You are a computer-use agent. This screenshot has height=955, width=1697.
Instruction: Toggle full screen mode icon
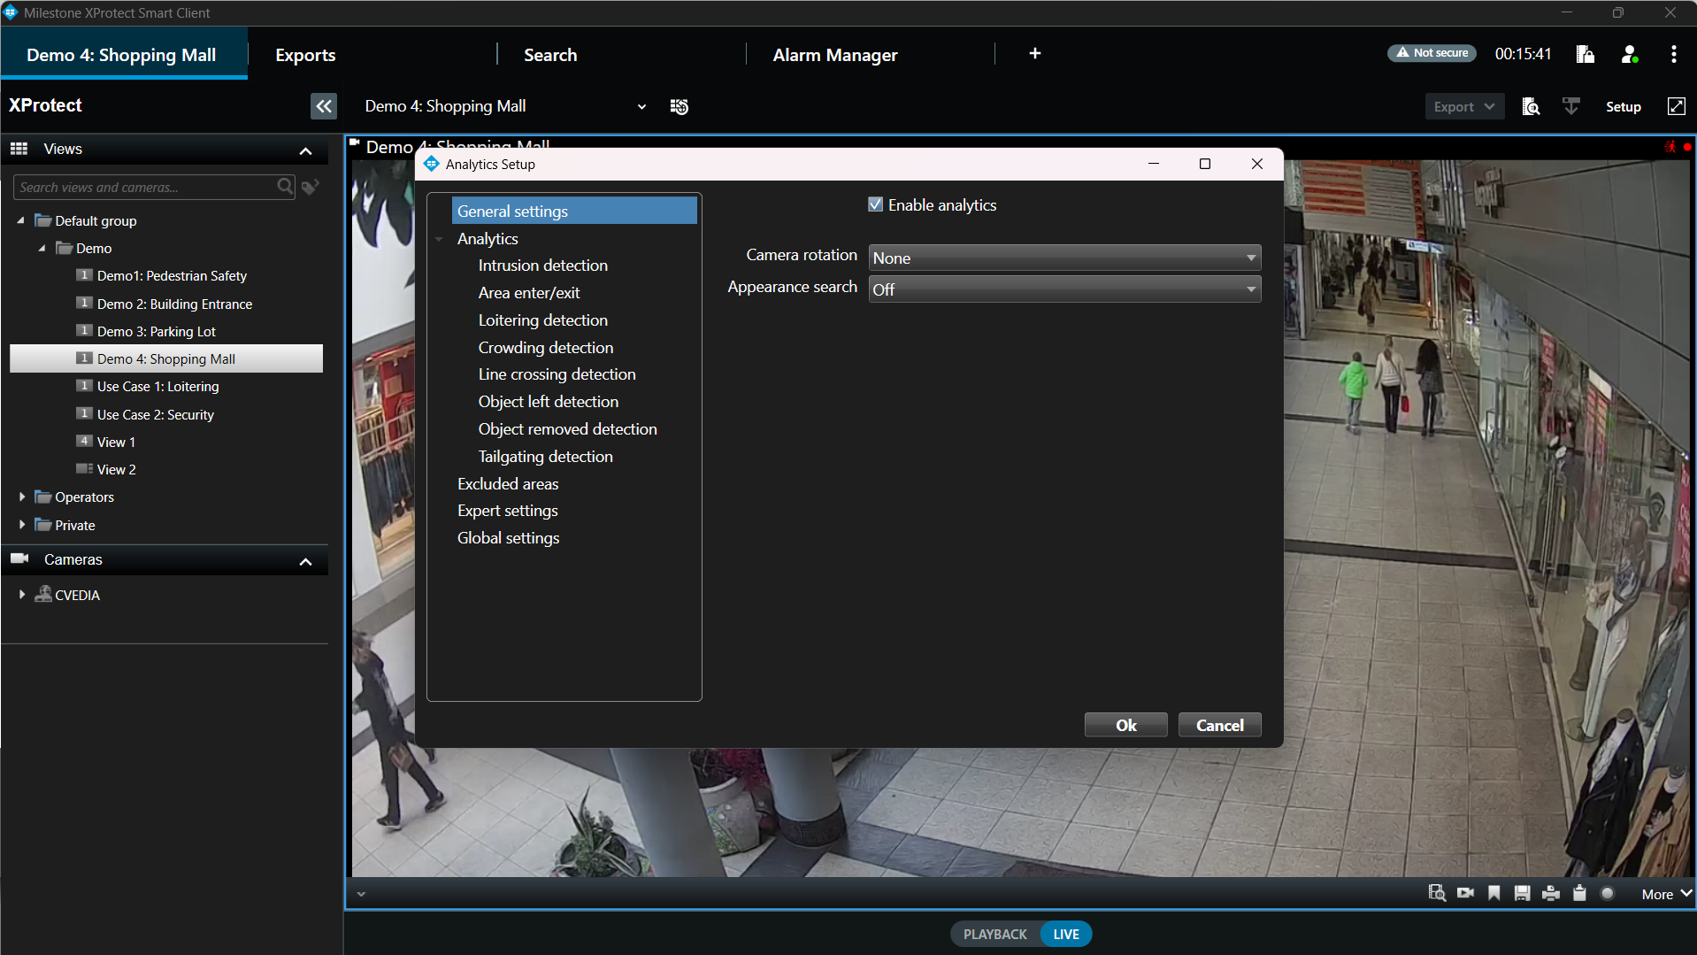(x=1676, y=106)
